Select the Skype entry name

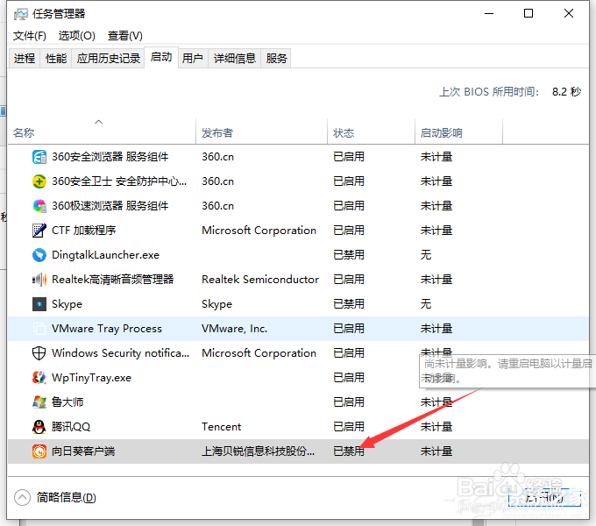point(67,304)
